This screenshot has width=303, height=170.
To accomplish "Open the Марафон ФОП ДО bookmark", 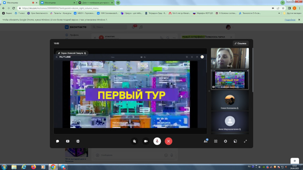I will click(203, 13).
